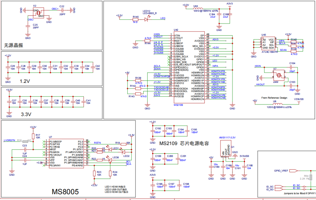Screen dimensions: 316x200
Task: Select the U7 designator text
Action: point(50,137)
